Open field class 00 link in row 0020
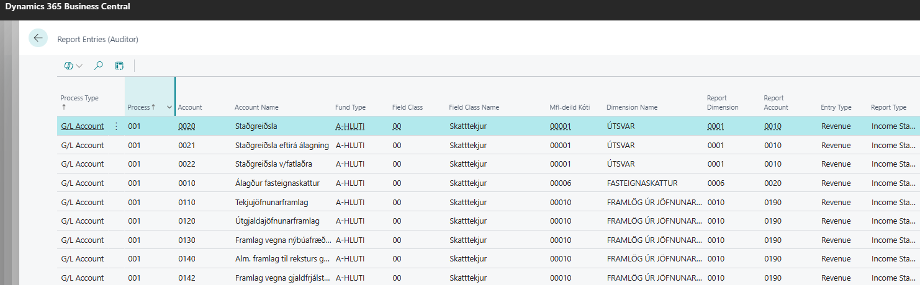The height and width of the screenshot is (285, 920). 397,126
